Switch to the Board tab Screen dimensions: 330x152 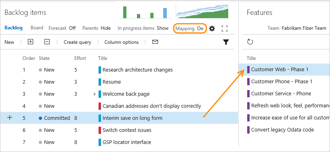pyautogui.click(x=37, y=28)
